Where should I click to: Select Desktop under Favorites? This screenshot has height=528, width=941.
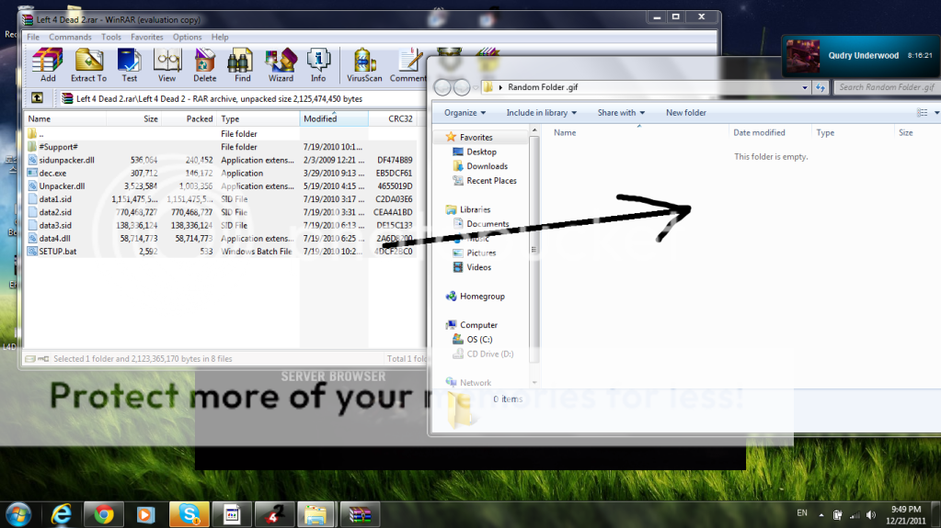click(x=481, y=152)
